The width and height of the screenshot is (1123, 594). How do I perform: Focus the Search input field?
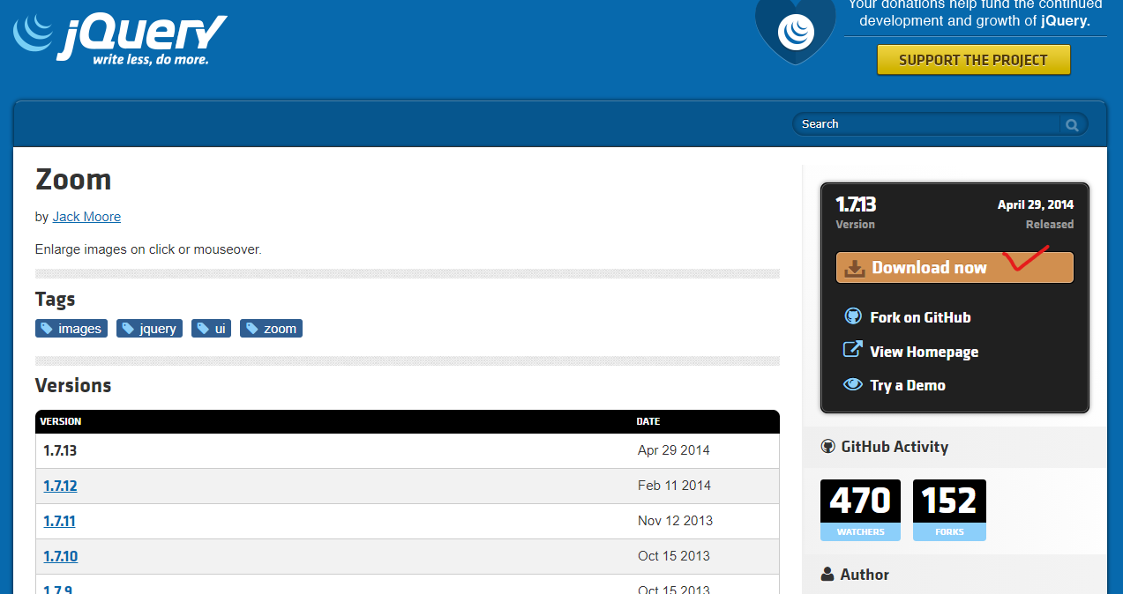928,124
